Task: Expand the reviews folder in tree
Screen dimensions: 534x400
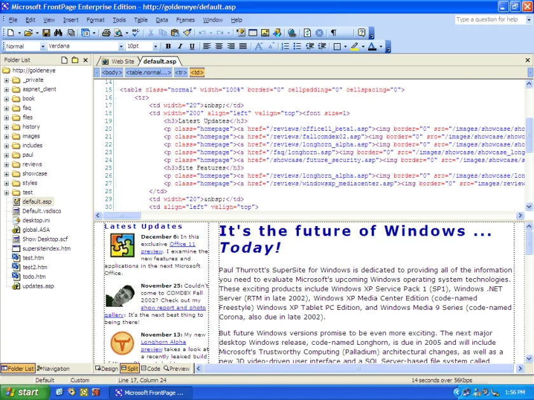Action: point(6,164)
